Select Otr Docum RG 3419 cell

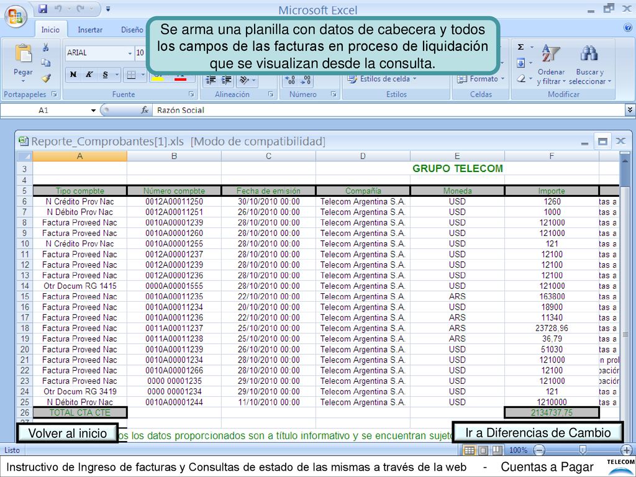point(80,391)
